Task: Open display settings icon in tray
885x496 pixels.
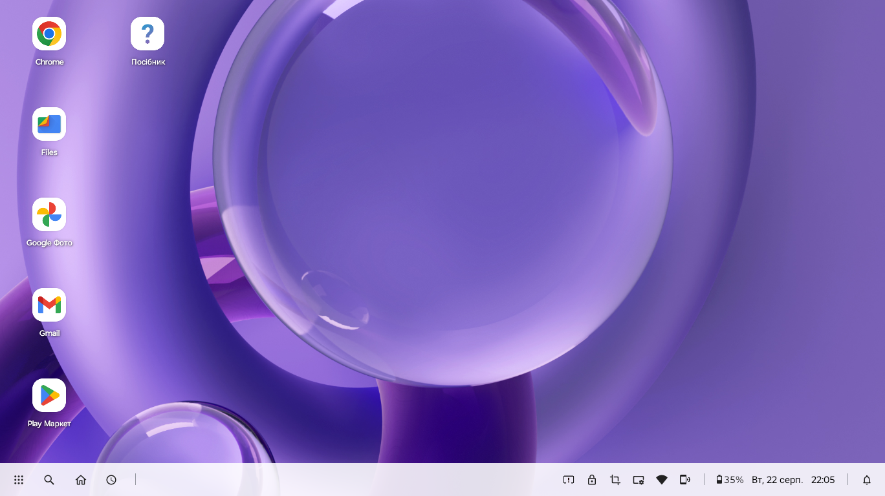Action: coord(639,480)
